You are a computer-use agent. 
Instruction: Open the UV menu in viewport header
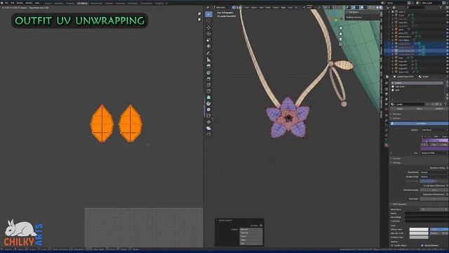(x=296, y=8)
